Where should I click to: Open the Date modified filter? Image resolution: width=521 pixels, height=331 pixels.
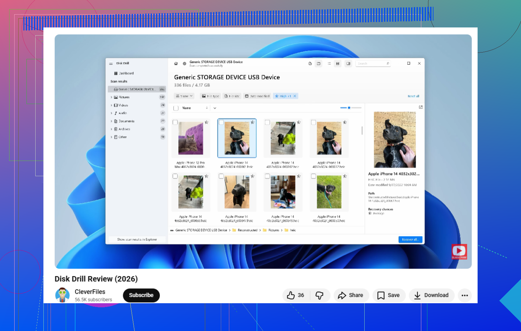(257, 96)
